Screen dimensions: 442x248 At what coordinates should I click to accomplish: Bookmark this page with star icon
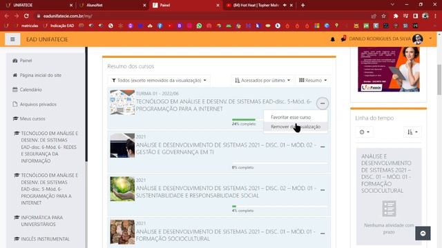pyautogui.click(x=384, y=16)
